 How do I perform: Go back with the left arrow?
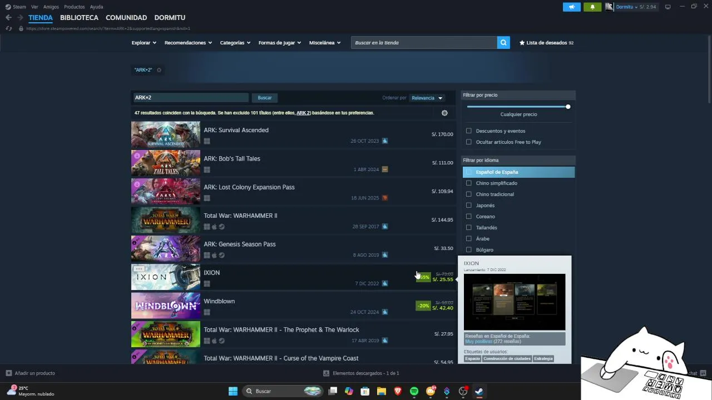pos(8,17)
